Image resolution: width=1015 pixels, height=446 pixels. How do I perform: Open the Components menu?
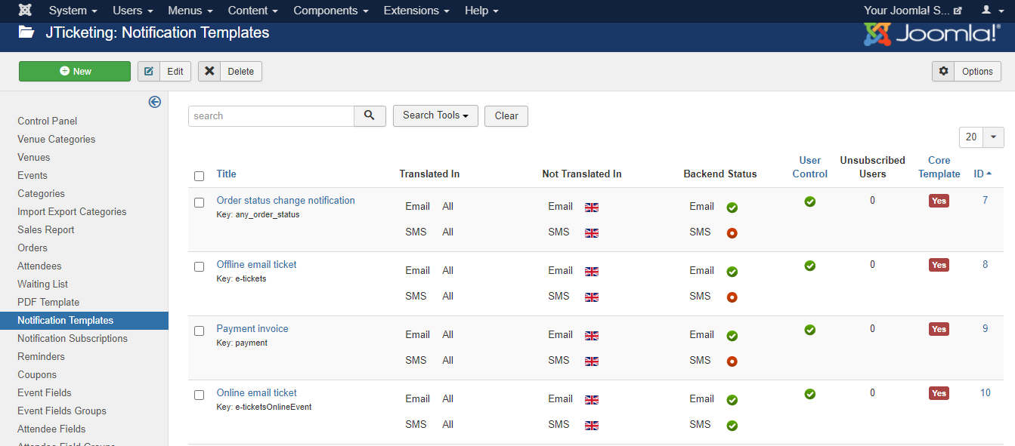click(331, 11)
